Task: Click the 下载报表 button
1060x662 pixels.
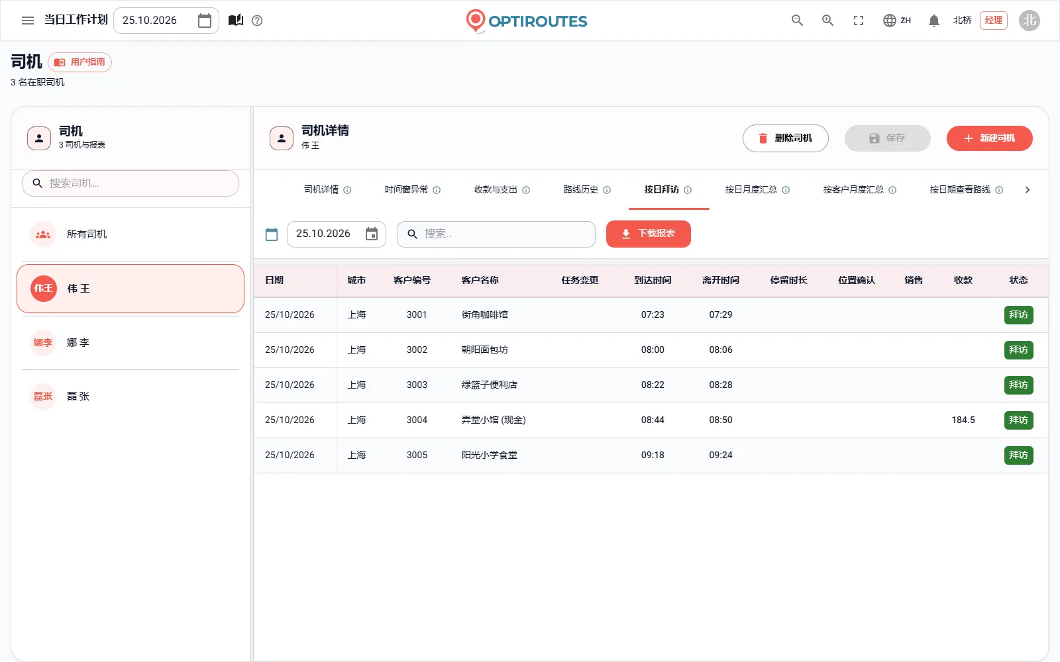Action: click(x=649, y=234)
